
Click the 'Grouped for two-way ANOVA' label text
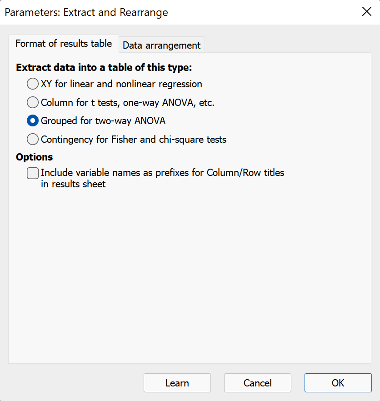tap(103, 121)
